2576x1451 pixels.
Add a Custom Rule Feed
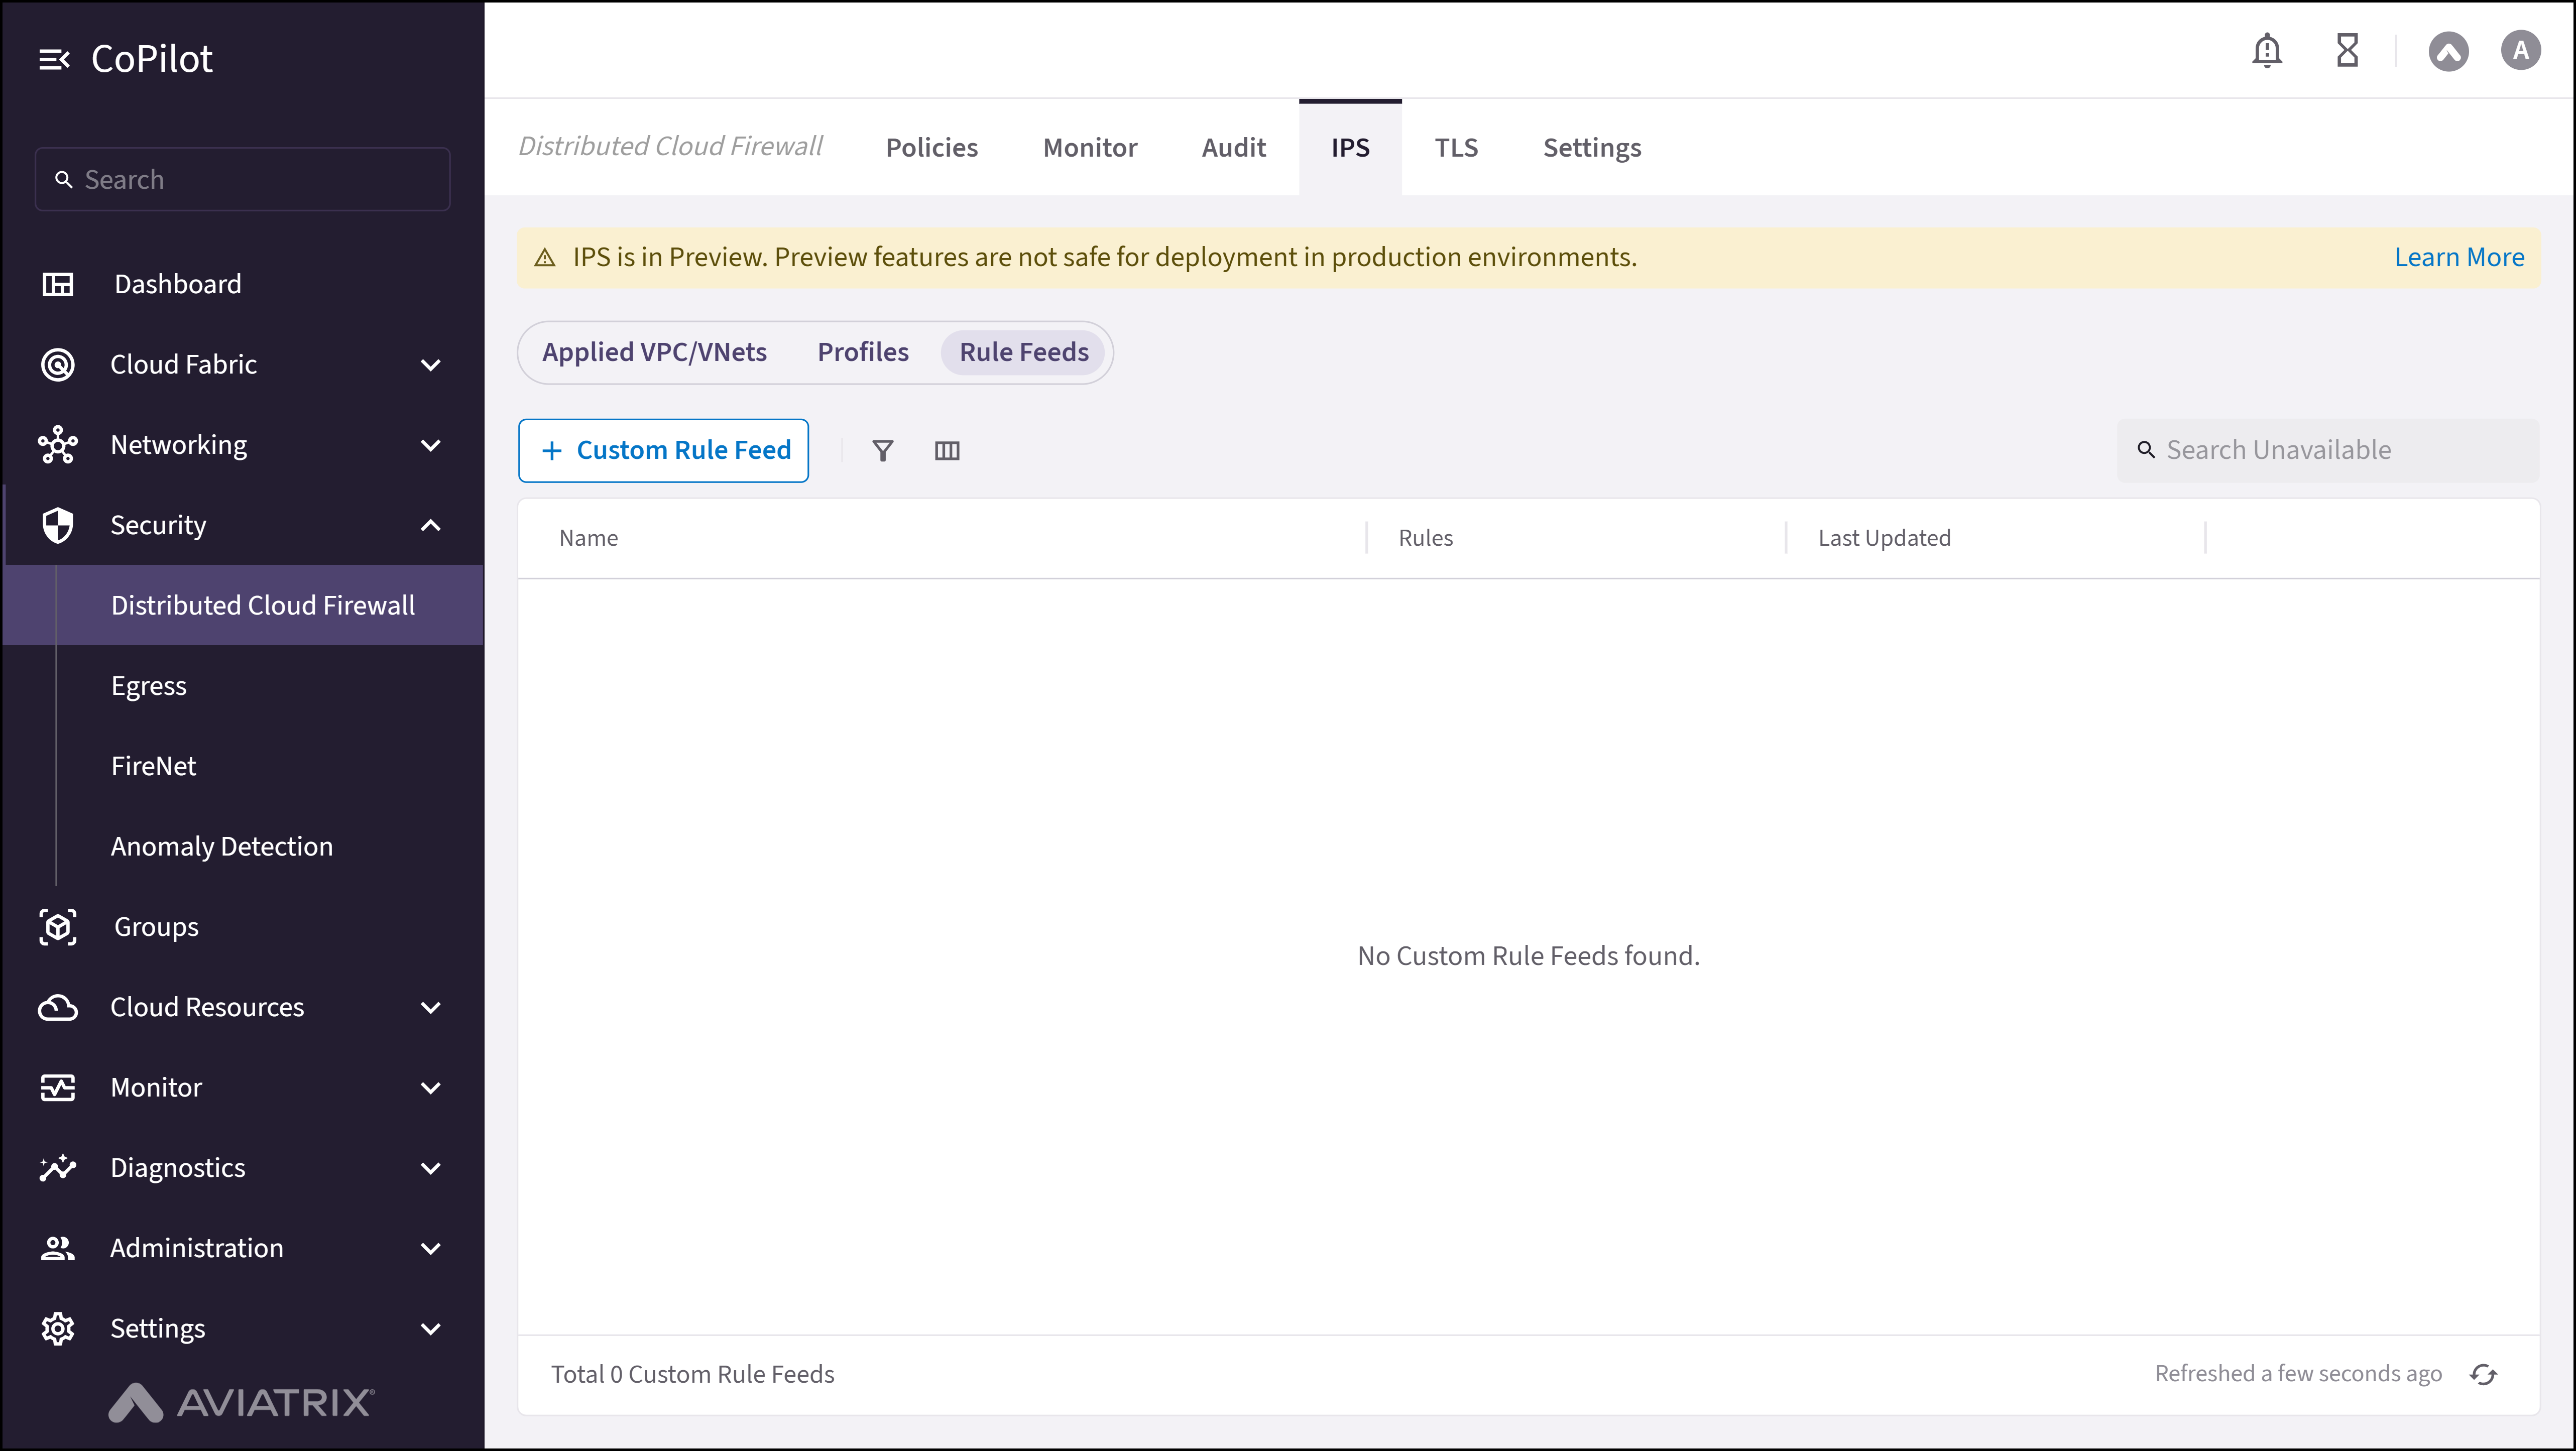(663, 451)
